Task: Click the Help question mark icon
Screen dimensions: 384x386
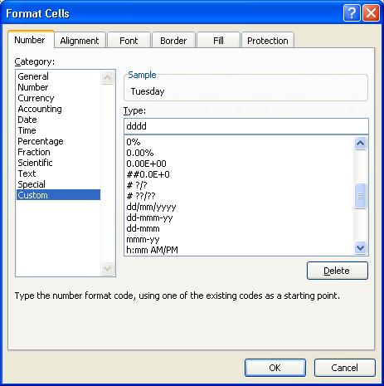Action: (352, 13)
